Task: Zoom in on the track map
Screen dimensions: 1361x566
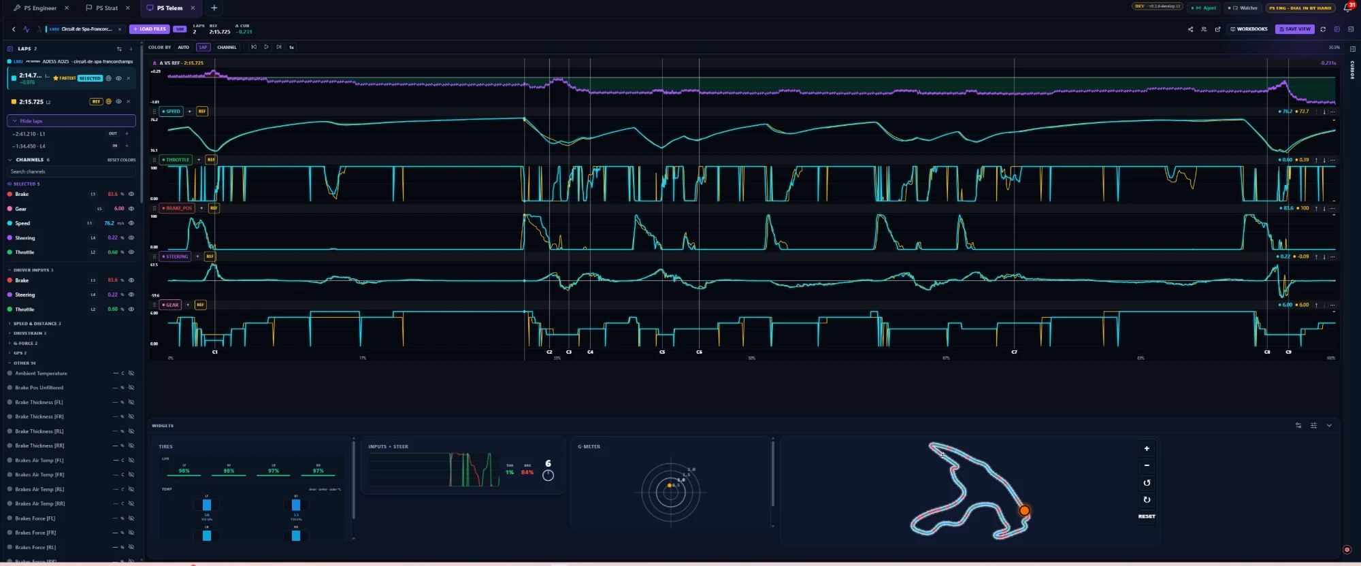Action: [1147, 448]
